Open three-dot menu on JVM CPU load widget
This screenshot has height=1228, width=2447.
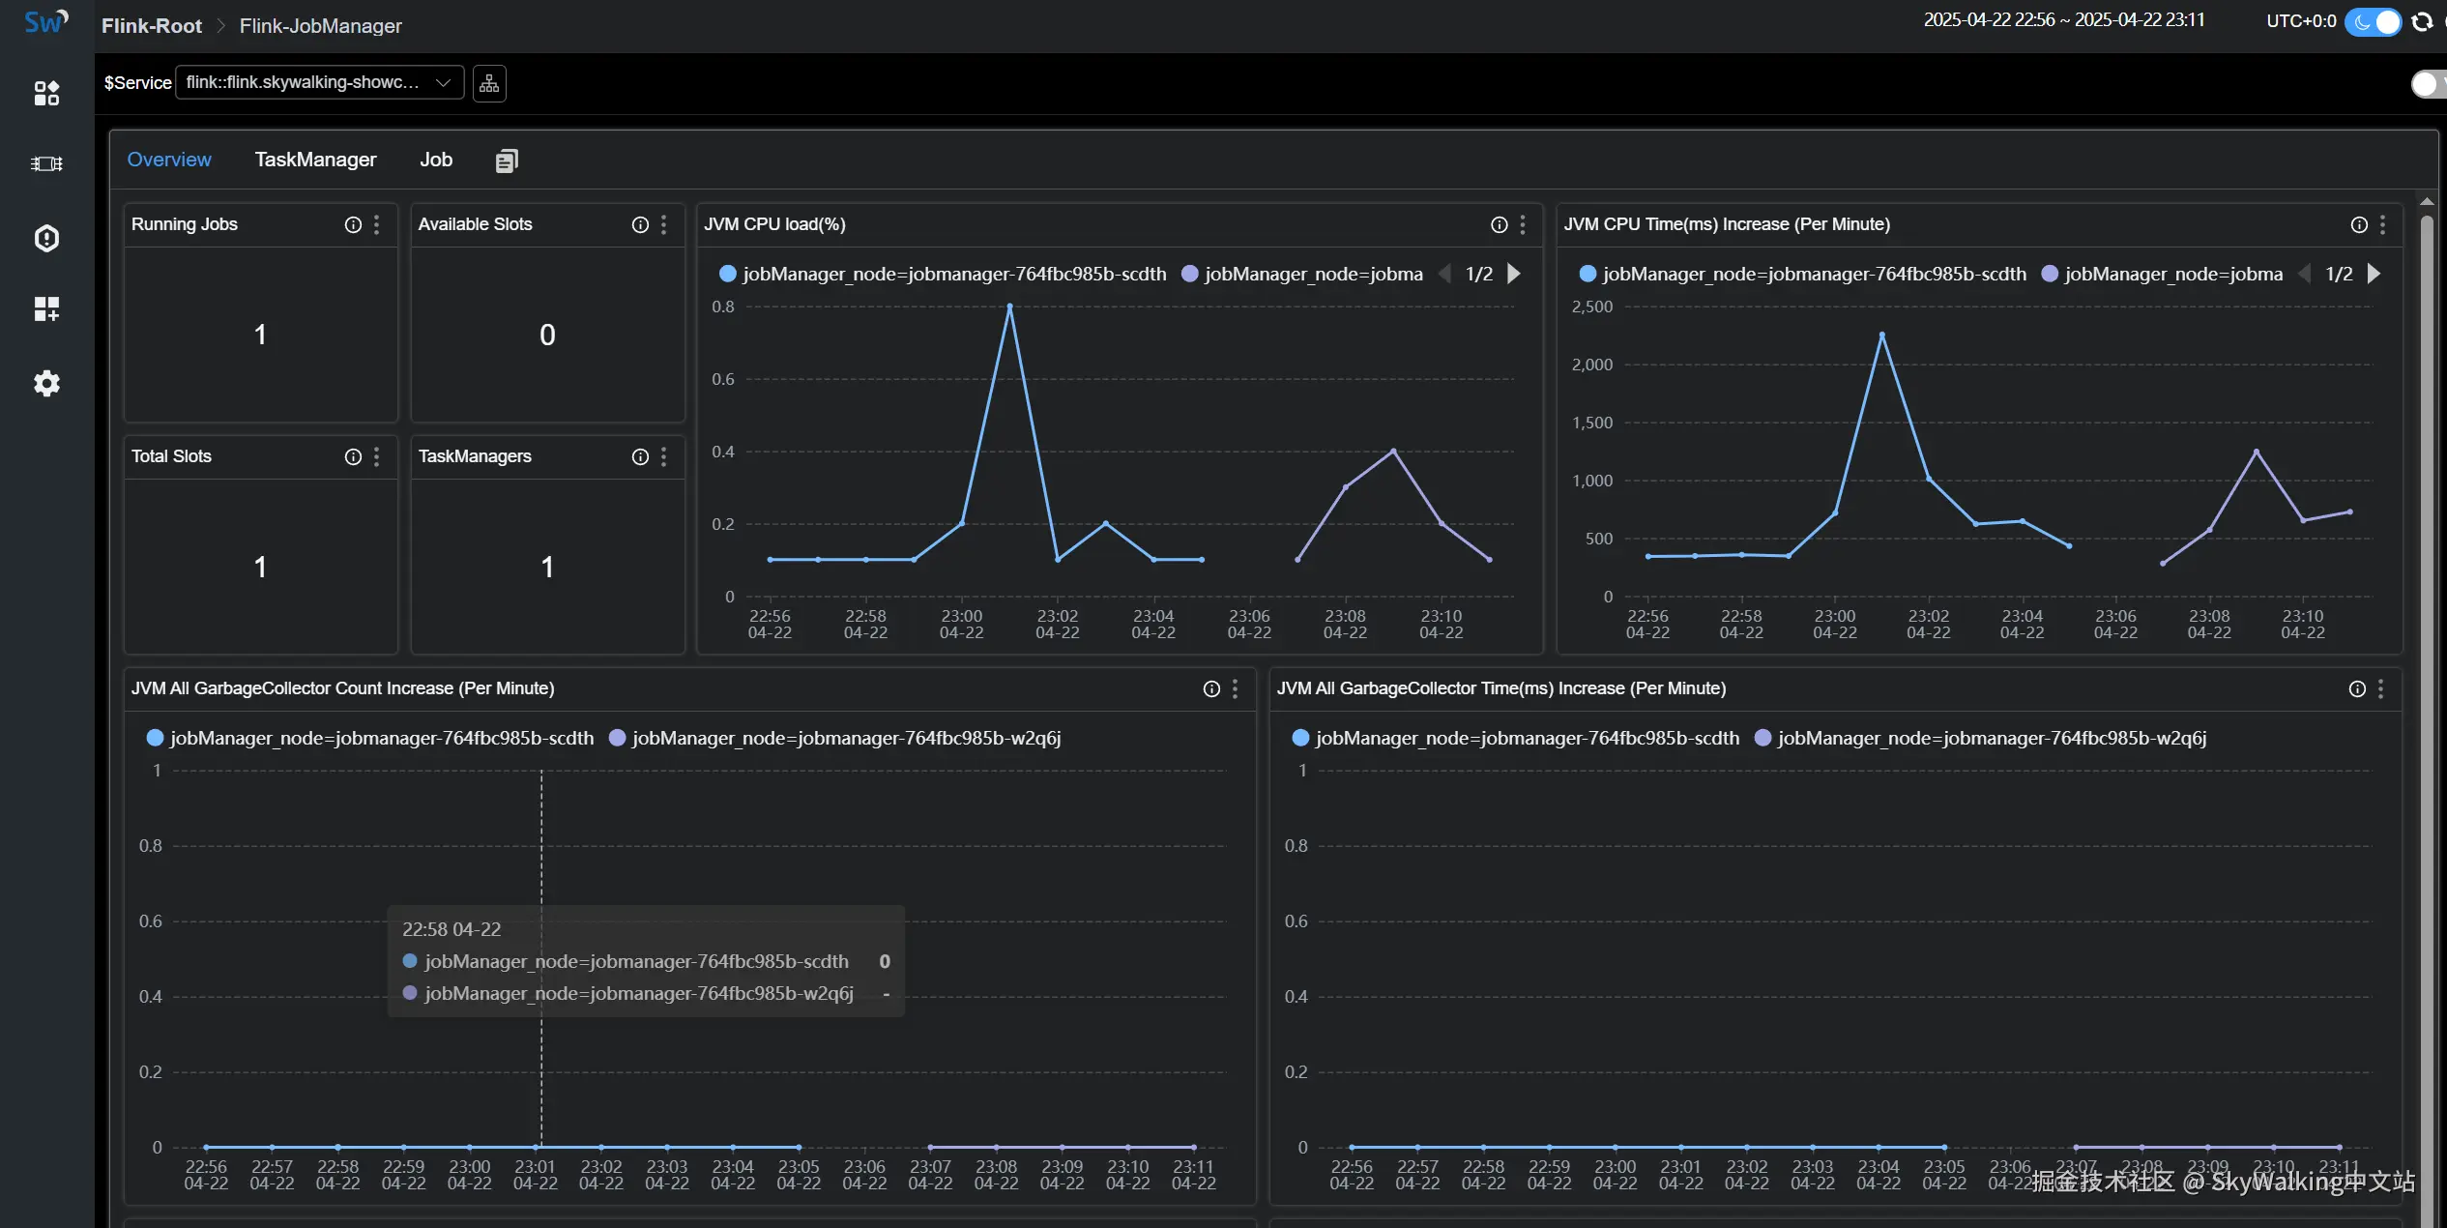click(1523, 224)
